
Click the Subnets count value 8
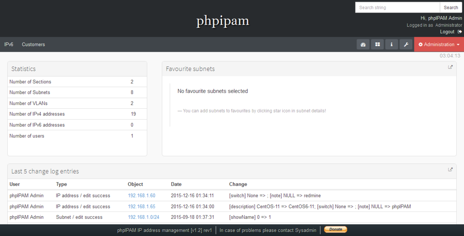coord(132,92)
